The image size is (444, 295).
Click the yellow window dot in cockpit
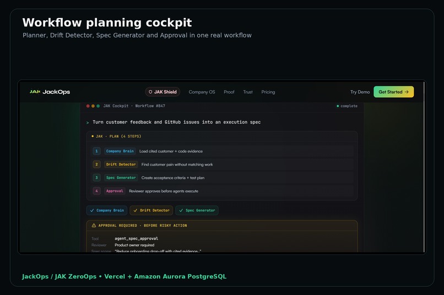point(93,106)
